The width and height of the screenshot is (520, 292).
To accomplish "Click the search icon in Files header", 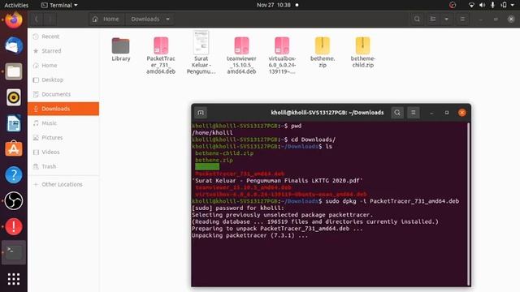I will coord(417,19).
